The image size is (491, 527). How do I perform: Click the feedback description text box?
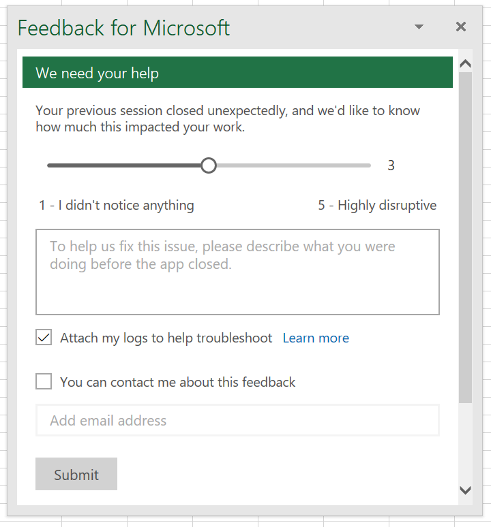tap(237, 272)
